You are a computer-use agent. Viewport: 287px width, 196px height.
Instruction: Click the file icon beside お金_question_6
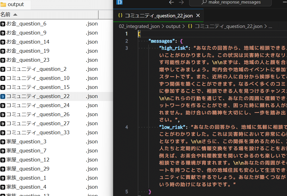3,23
